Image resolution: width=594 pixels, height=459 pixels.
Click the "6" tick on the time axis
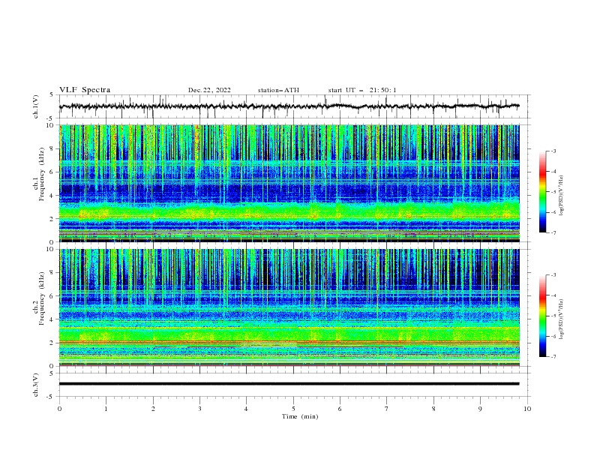point(340,409)
